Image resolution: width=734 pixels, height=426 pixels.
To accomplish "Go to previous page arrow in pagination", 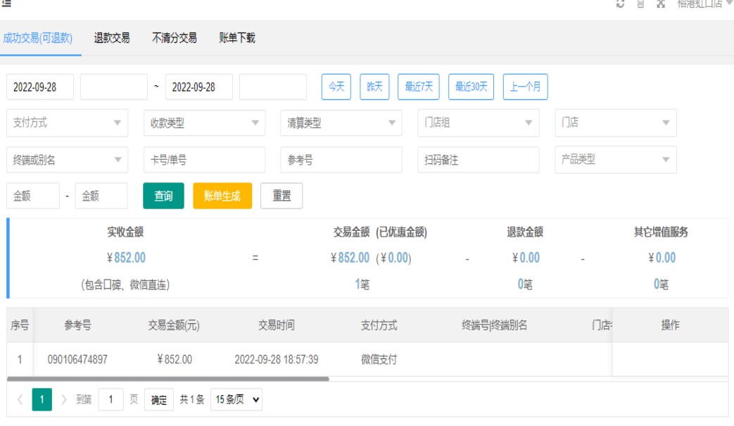I will click(20, 400).
